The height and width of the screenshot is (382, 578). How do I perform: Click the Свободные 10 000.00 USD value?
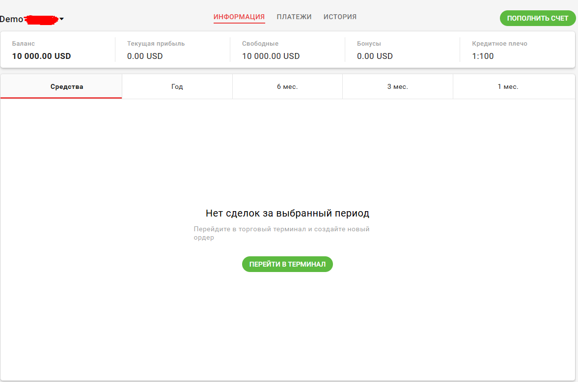coord(271,56)
